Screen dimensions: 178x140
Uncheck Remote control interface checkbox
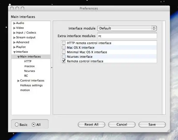(x=64, y=61)
